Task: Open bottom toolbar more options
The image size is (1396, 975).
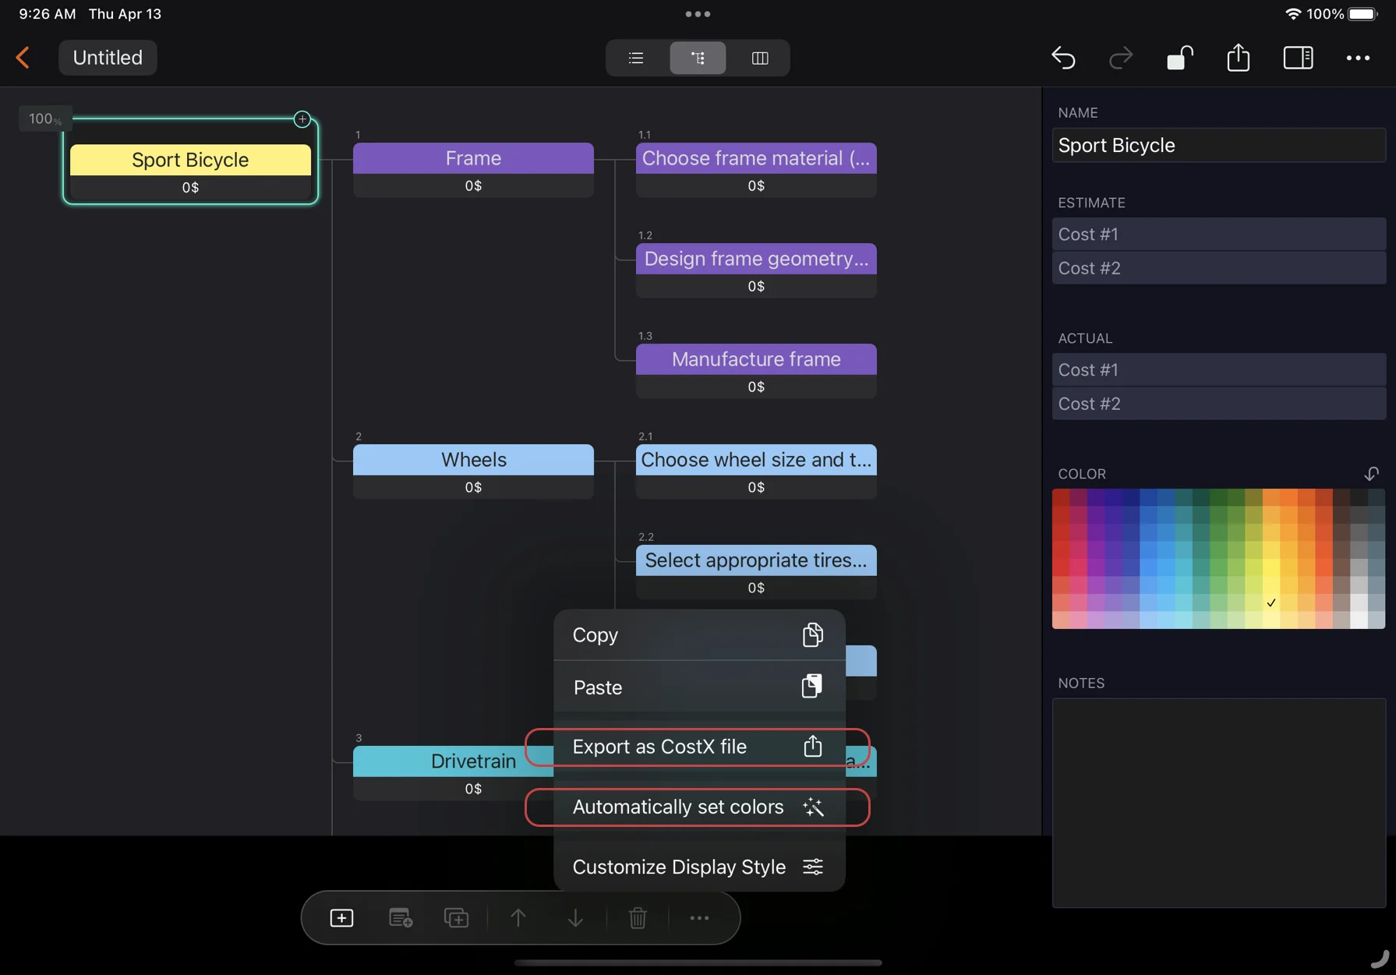Action: (x=699, y=918)
